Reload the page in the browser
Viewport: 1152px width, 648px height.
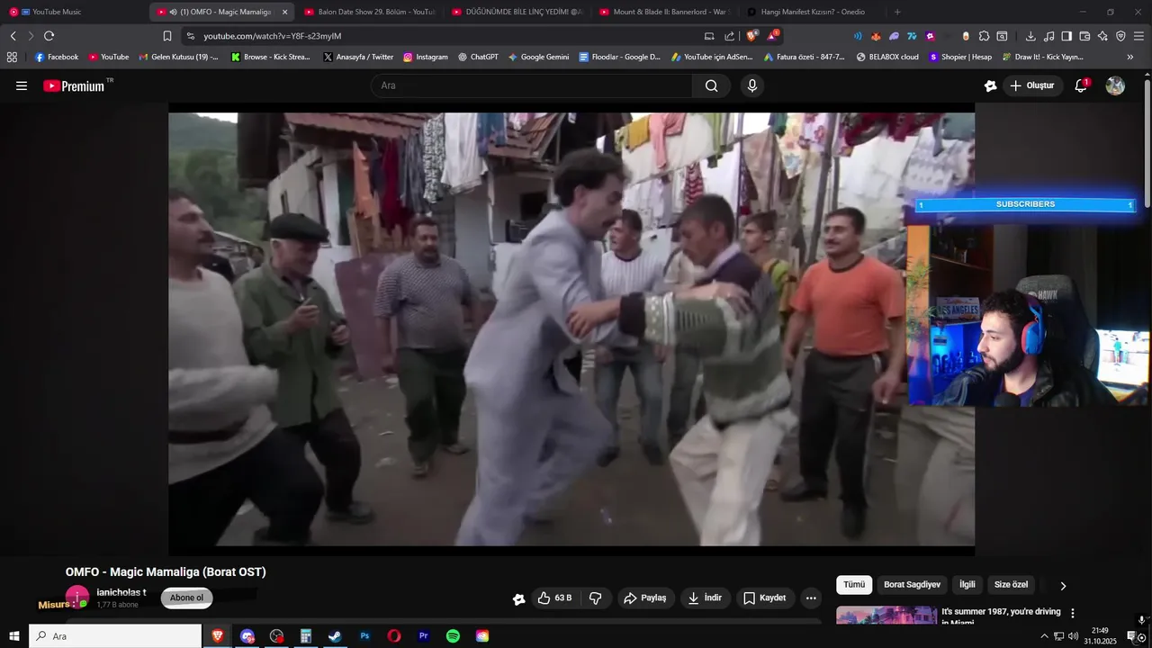point(49,36)
